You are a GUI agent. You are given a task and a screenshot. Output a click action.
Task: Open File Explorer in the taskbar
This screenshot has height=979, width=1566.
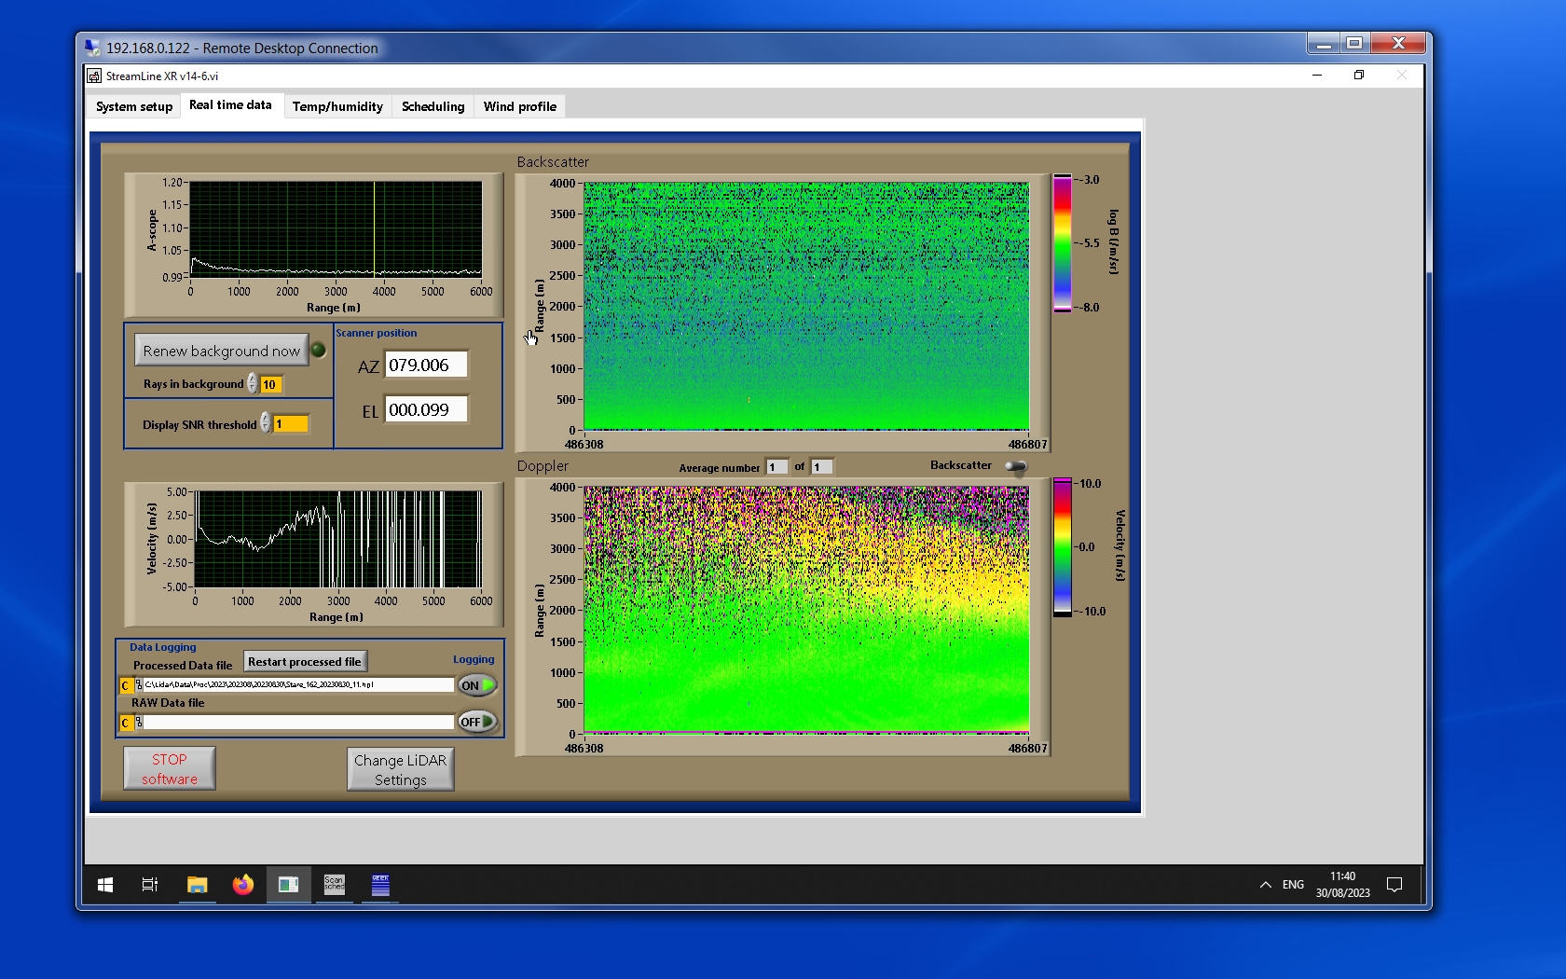[x=197, y=885]
